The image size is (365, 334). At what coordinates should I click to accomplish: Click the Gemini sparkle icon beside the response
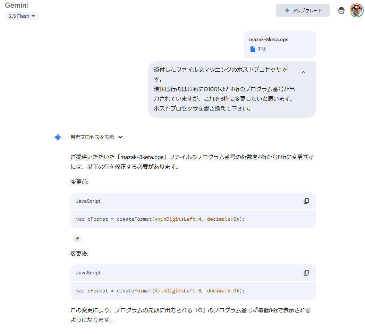(58, 137)
